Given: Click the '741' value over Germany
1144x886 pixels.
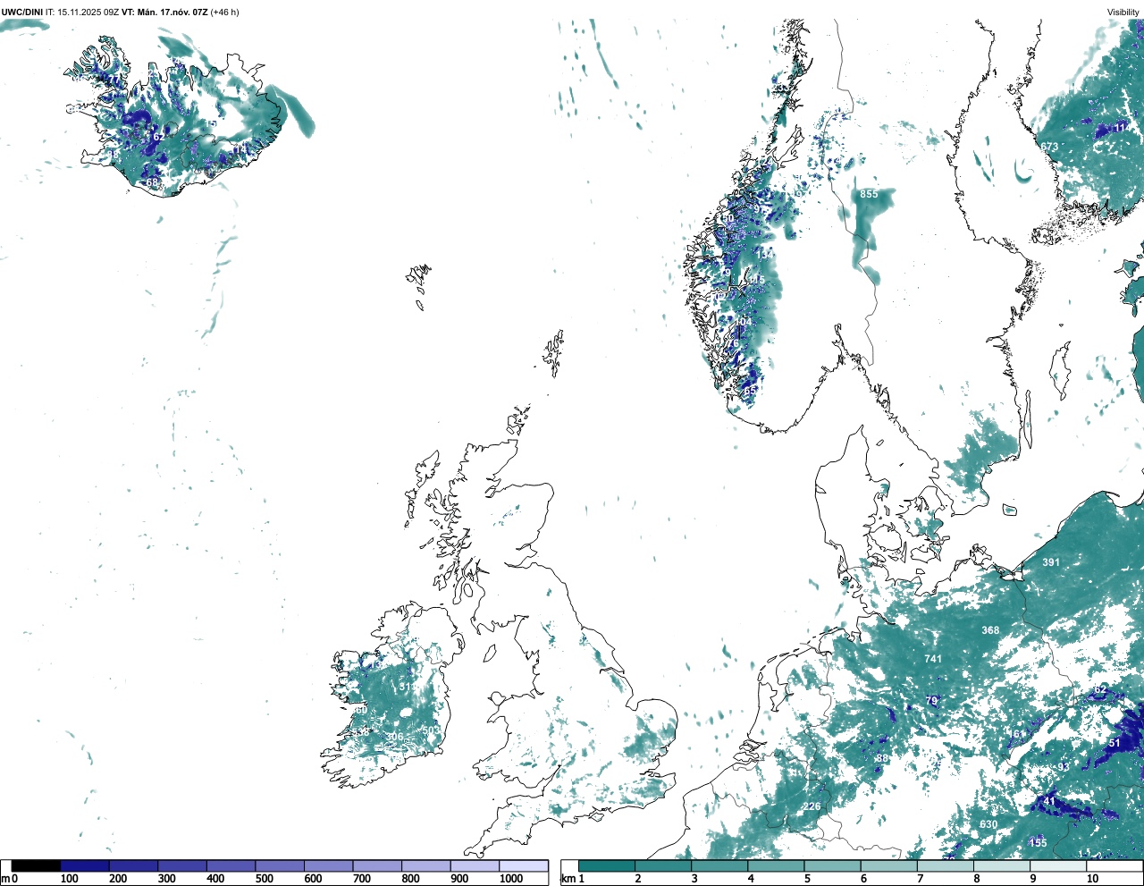Looking at the screenshot, I should point(933,659).
